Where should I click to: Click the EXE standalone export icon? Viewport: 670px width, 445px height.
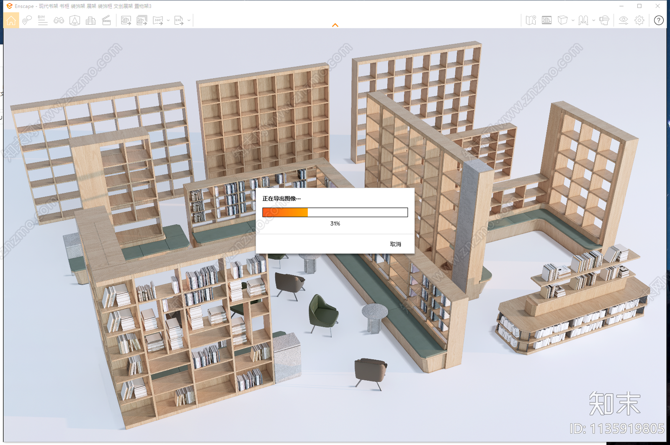[179, 20]
